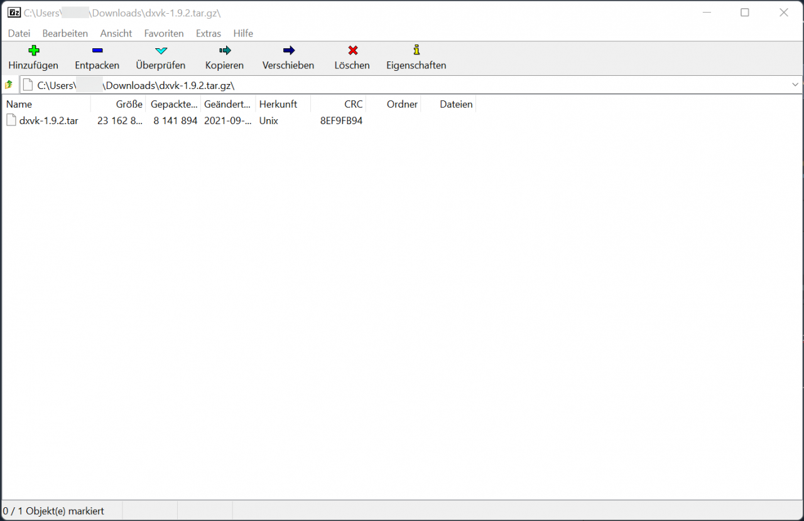Expand the address bar path dropdown
Screen dimensions: 804x521
coord(795,85)
